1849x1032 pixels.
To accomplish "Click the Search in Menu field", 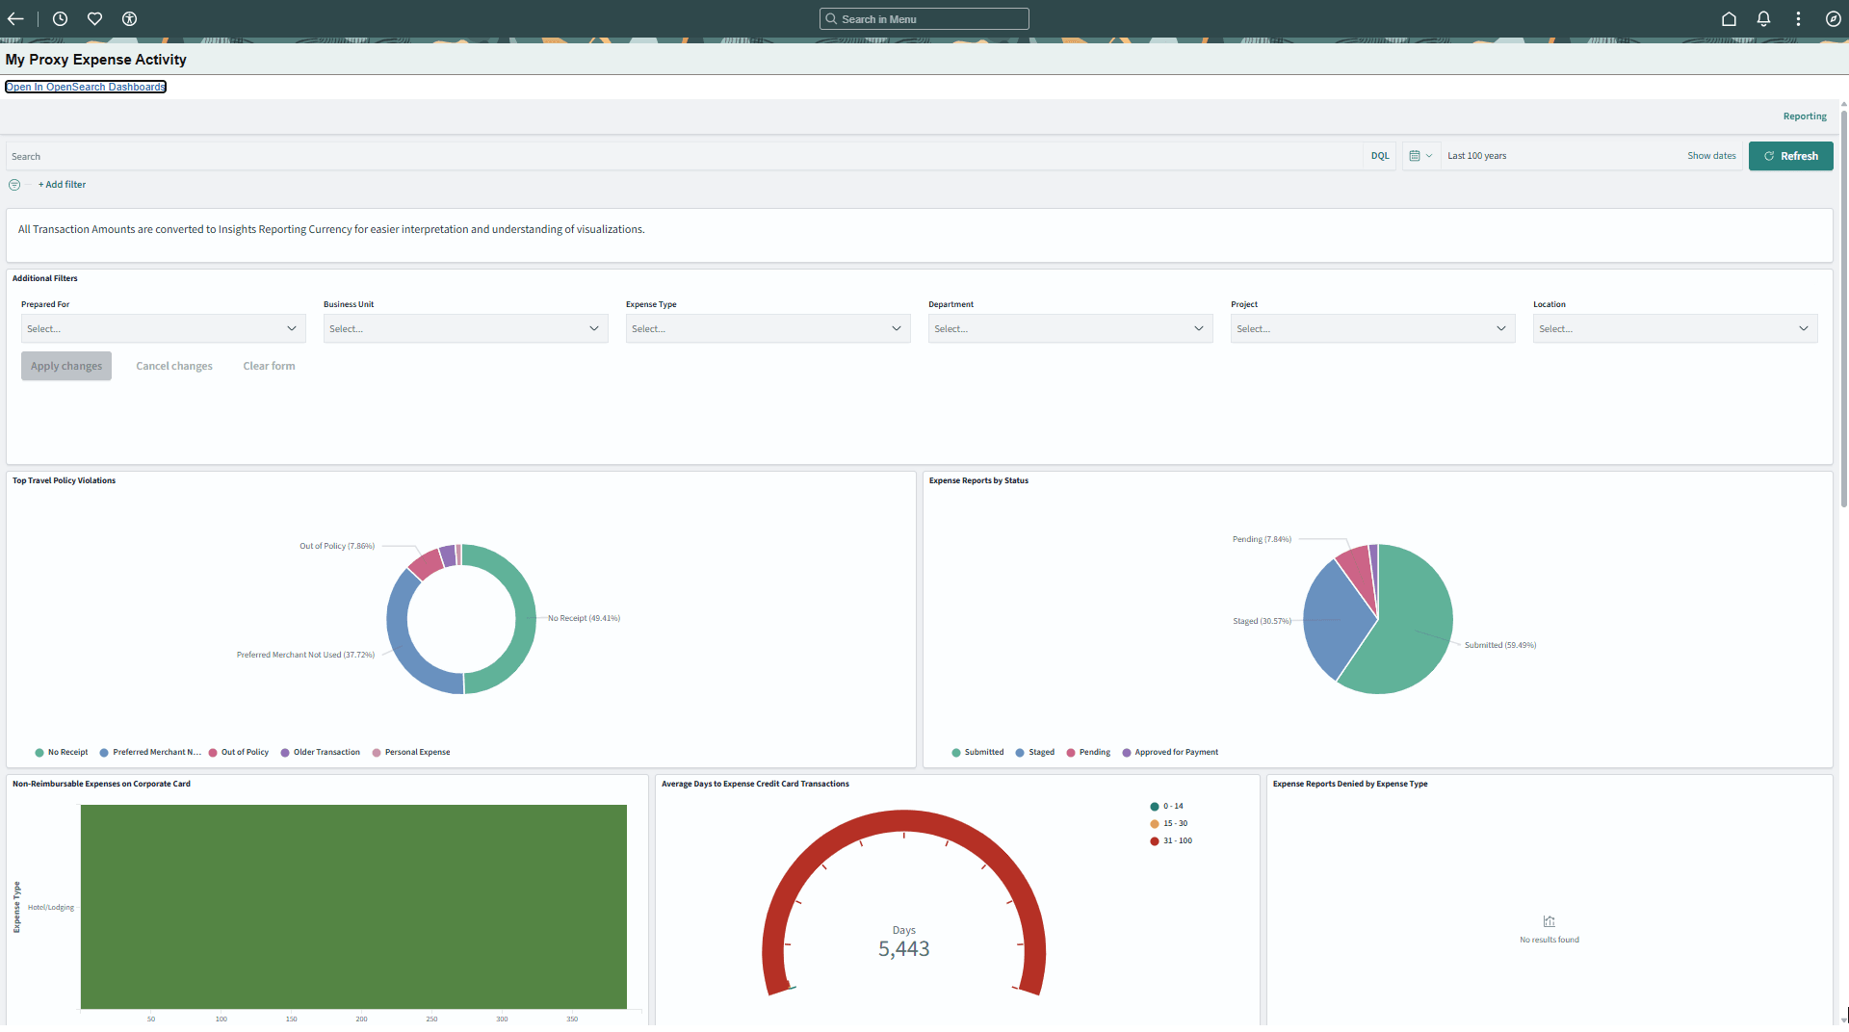I will [x=924, y=18].
